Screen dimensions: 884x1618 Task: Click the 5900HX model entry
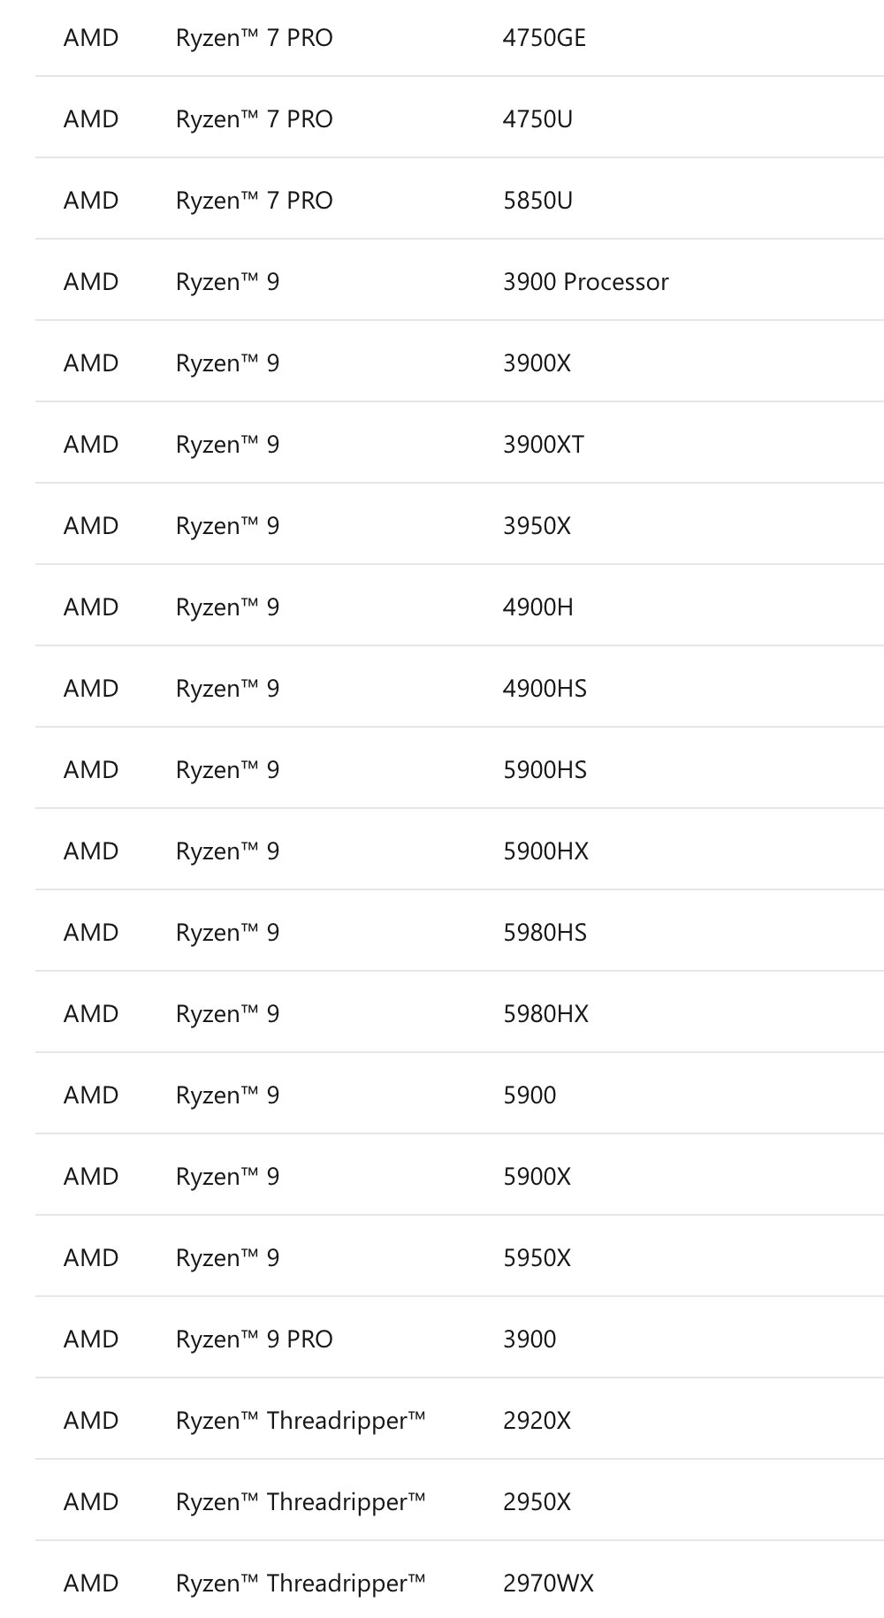pos(545,851)
